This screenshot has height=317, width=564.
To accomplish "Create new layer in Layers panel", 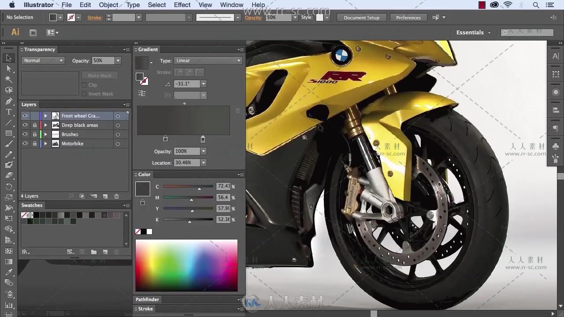I will pos(105,196).
